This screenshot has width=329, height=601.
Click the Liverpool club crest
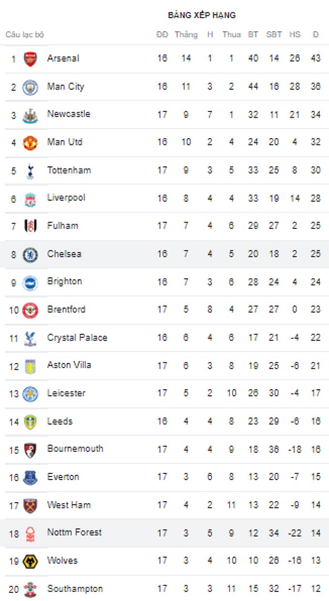click(30, 199)
